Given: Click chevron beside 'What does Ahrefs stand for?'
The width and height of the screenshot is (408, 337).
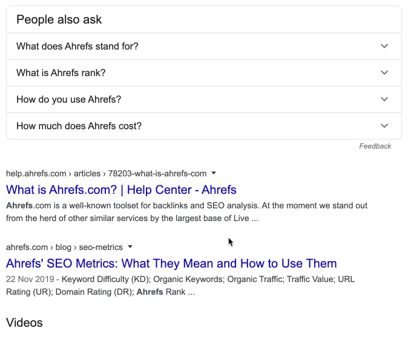Looking at the screenshot, I should tap(384, 47).
